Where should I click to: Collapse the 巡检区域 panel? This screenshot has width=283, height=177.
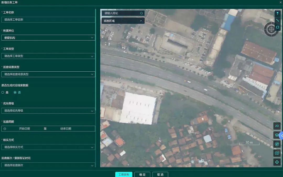141,21
